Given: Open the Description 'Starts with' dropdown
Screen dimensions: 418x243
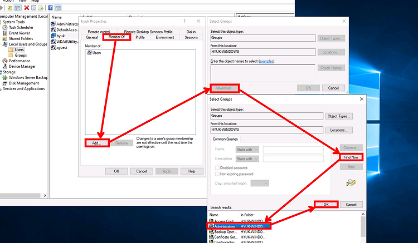Looking at the screenshot, I should pos(247,158).
